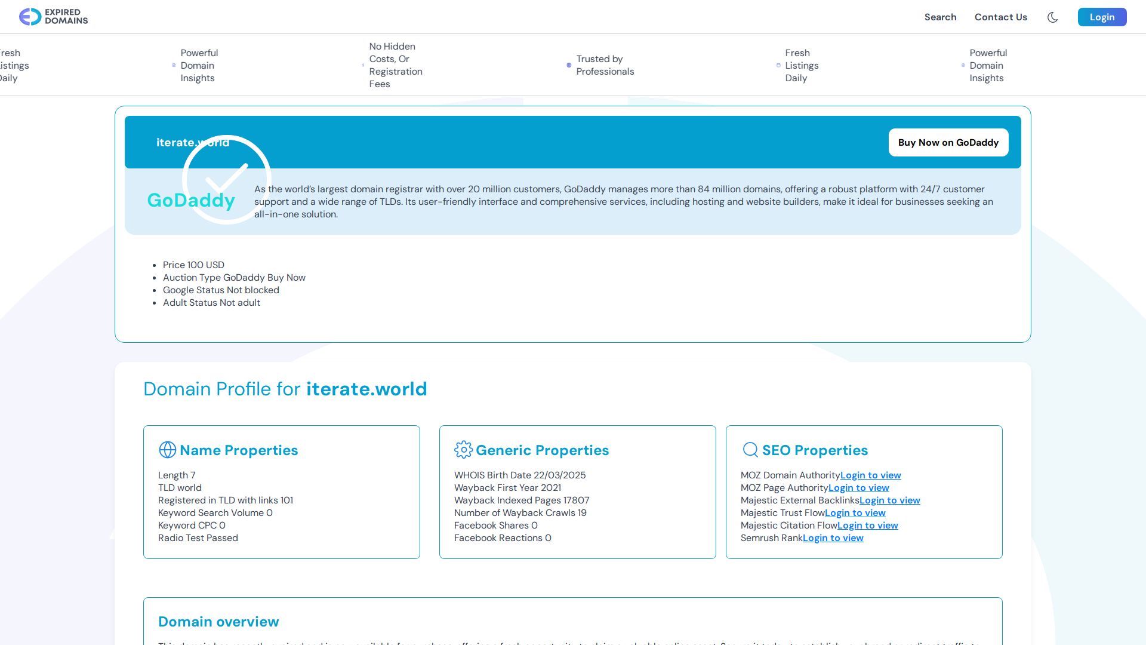Click the Trusted by Professionals marker icon
Viewport: 1146px width, 645px height.
569,66
